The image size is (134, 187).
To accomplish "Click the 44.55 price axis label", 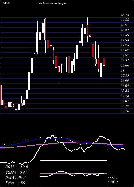I will [x=125, y=20].
